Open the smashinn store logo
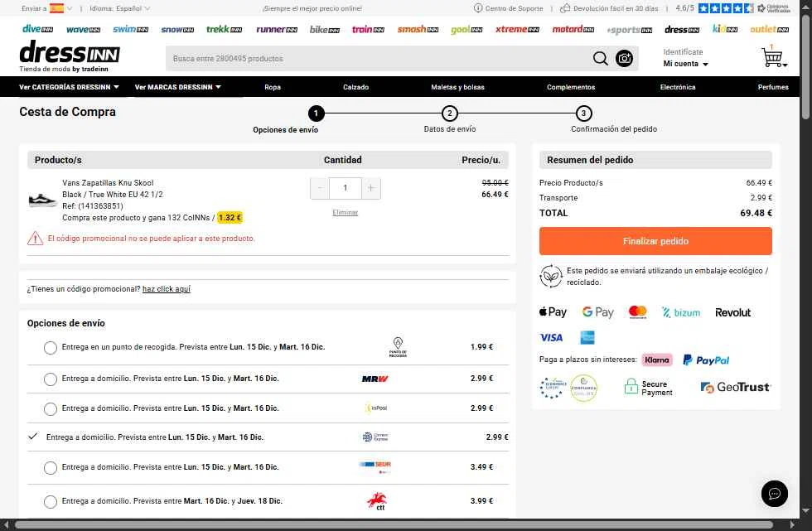The height and width of the screenshot is (531, 812). coord(418,30)
